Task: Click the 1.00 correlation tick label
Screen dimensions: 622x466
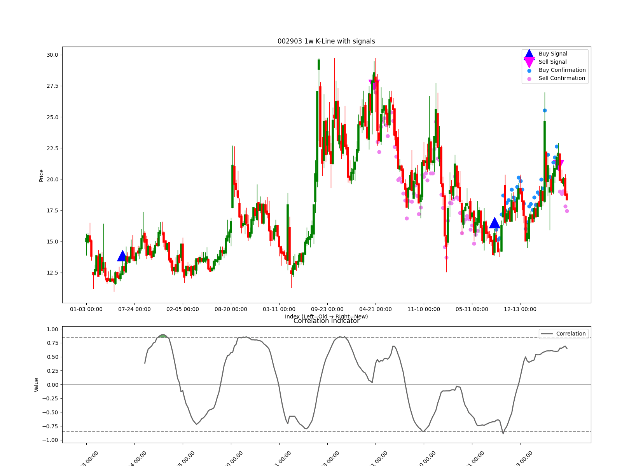Action: point(52,329)
